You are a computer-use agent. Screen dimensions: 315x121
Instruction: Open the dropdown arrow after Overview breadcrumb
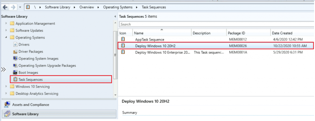click(98, 7)
